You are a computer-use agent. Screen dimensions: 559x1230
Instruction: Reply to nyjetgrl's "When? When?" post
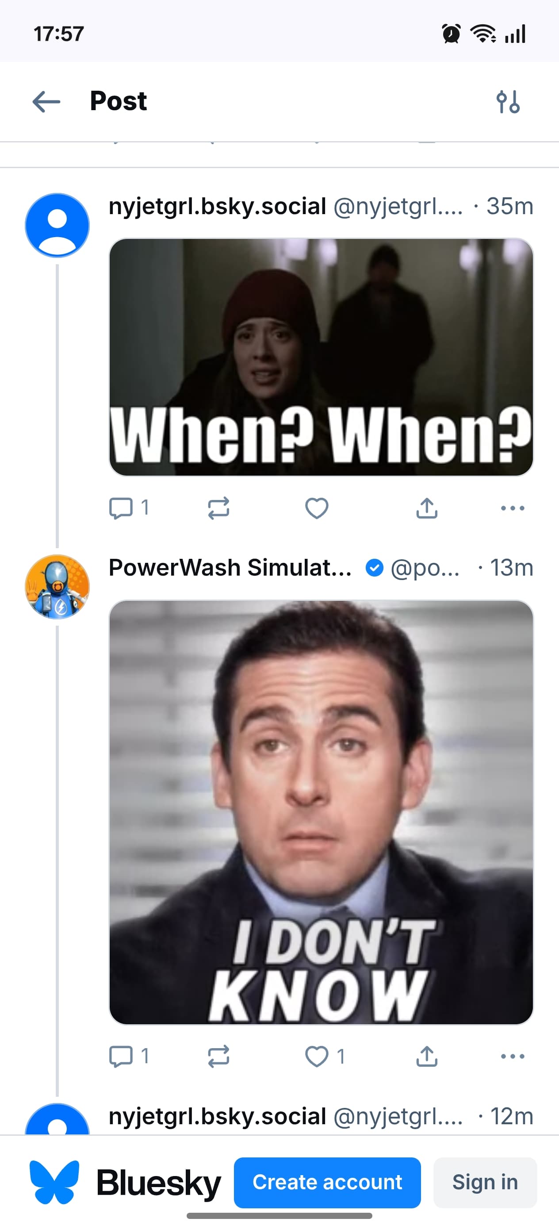121,507
